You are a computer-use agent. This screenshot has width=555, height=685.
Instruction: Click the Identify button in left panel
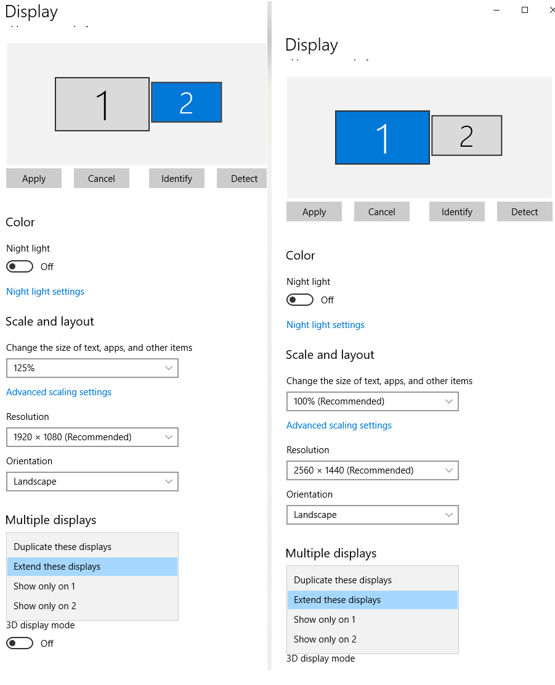176,178
